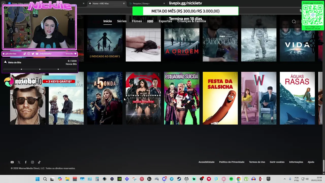325x183 pixels.
Task: Open the Vida movie poster
Action: pyautogui.click(x=297, y=45)
